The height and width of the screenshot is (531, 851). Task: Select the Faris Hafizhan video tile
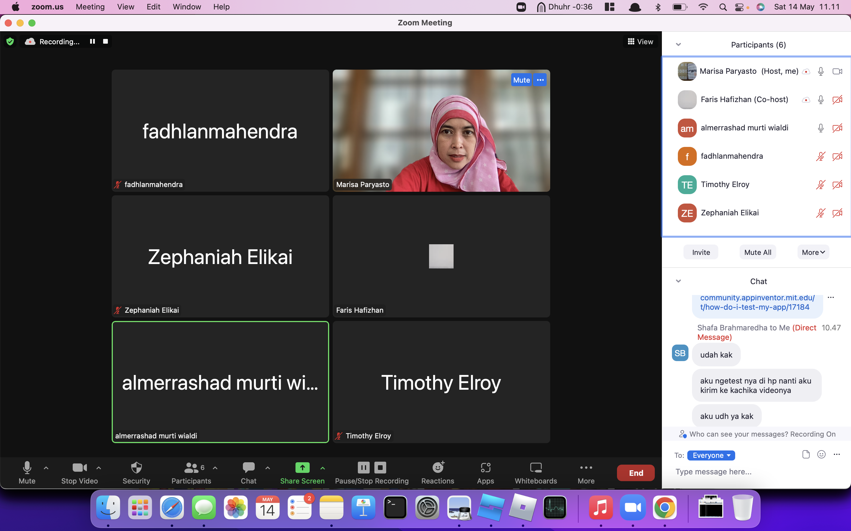coord(441,256)
